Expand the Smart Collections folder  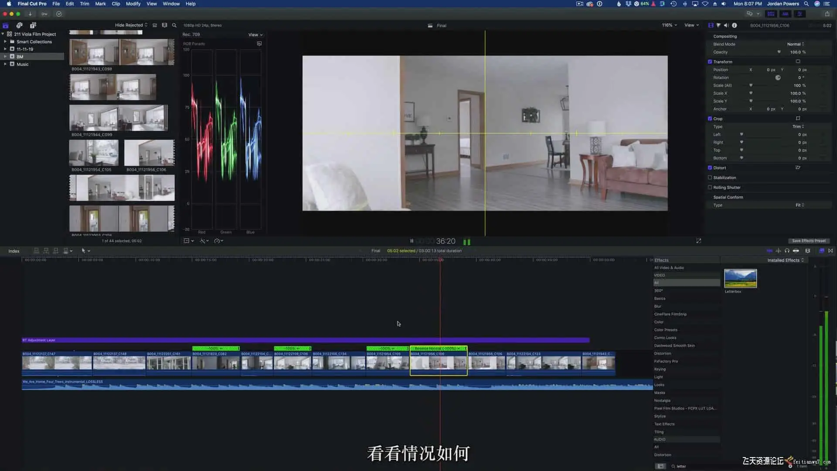tap(5, 42)
